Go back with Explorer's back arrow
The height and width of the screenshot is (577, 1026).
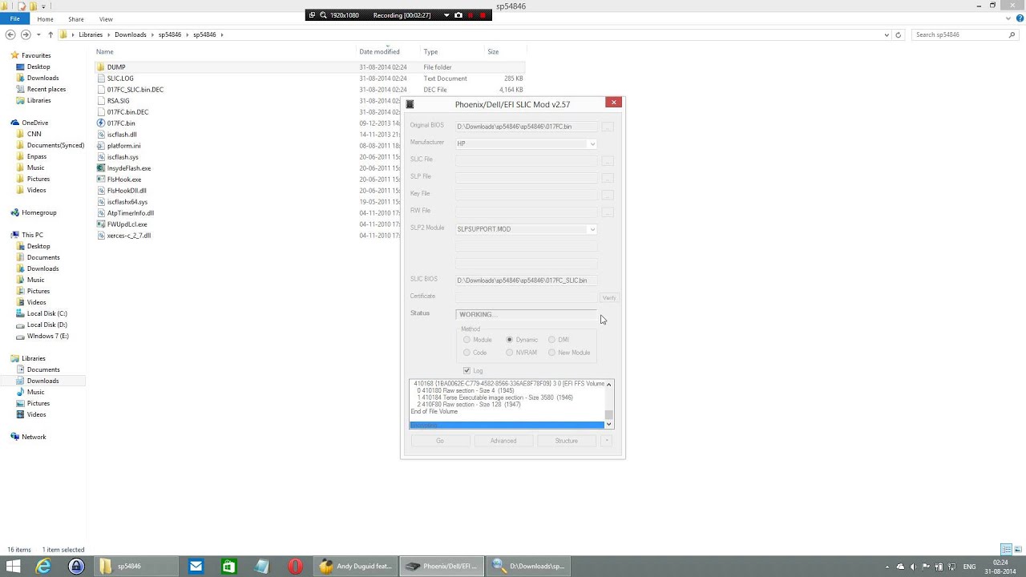tap(10, 34)
